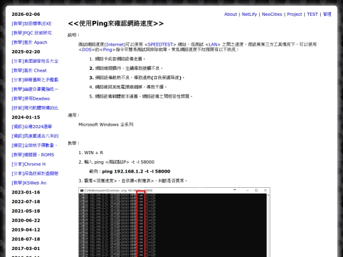
Task: Open the NeoCities link
Action: point(272,14)
